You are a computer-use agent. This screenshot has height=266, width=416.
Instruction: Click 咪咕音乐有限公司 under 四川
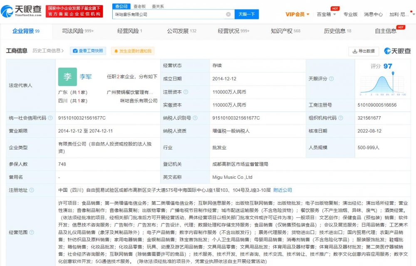(x=139, y=101)
